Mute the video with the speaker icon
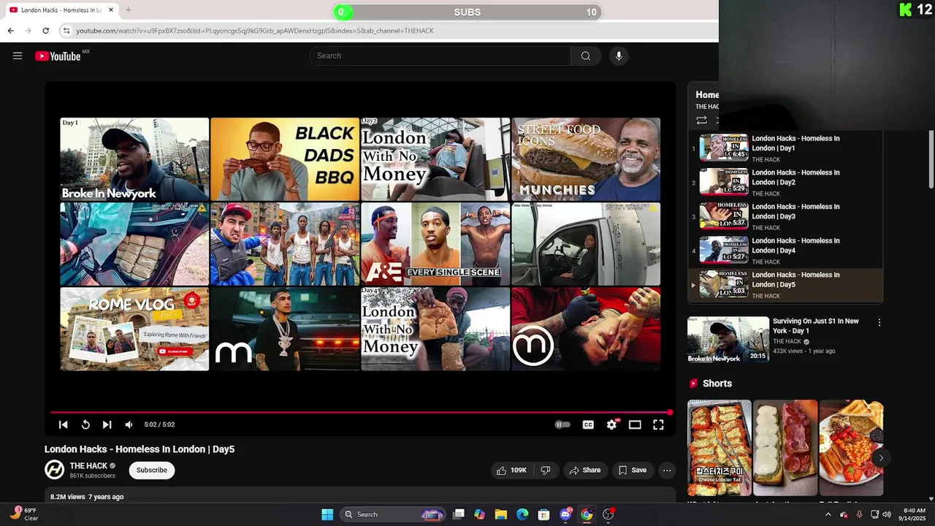 [129, 424]
